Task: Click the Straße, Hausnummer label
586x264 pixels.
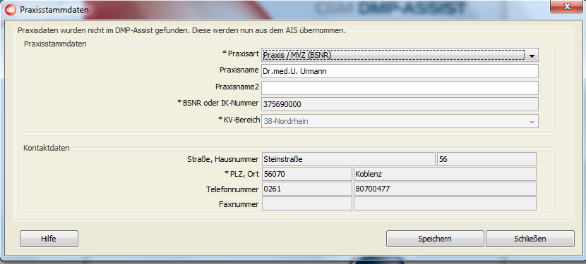Action: coord(222,160)
